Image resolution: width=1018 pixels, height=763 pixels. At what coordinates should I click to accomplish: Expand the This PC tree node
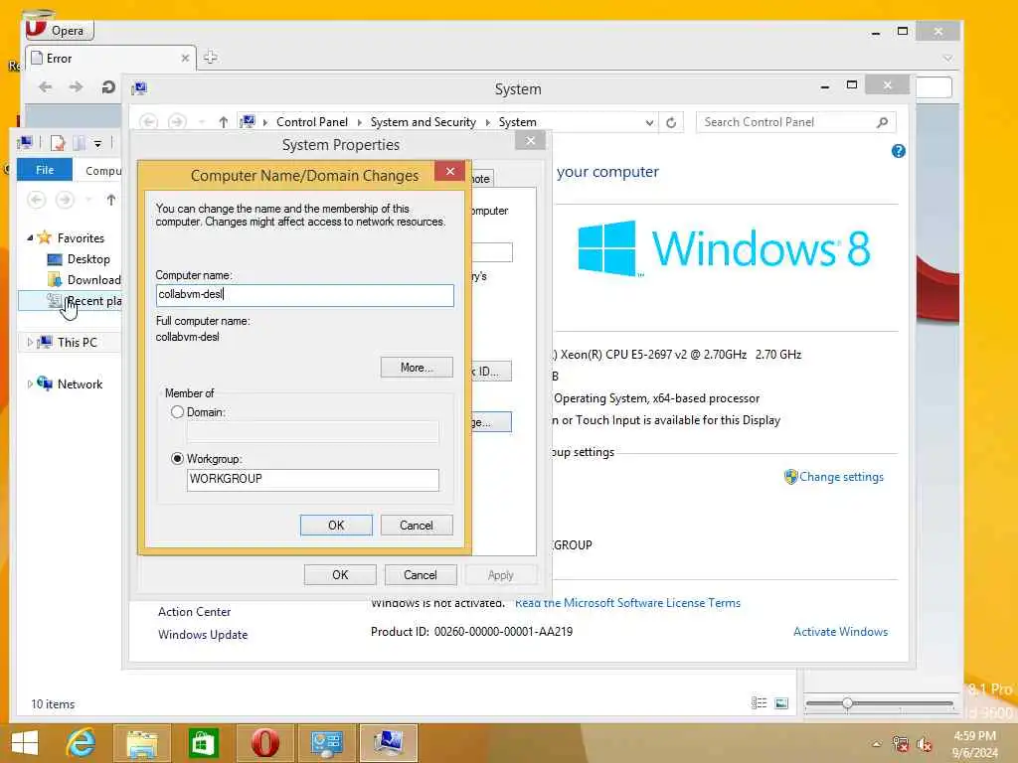(30, 342)
